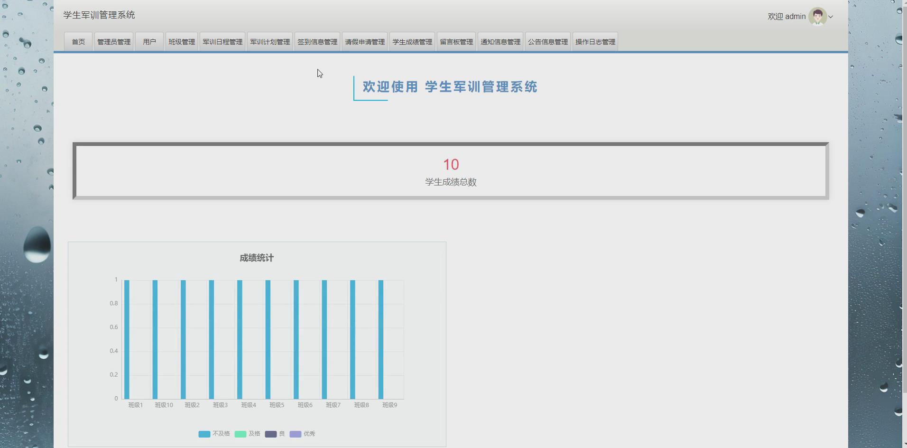Expand the dropdown arrow next to admin avatar
The width and height of the screenshot is (907, 448).
coord(831,16)
